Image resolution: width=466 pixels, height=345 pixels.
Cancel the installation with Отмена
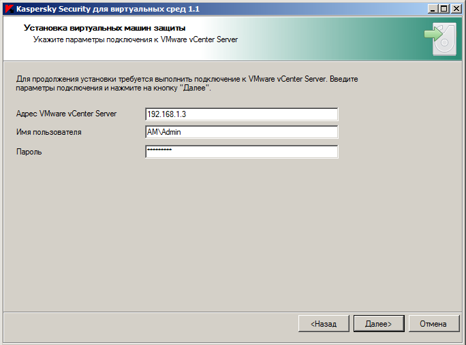[x=434, y=324]
